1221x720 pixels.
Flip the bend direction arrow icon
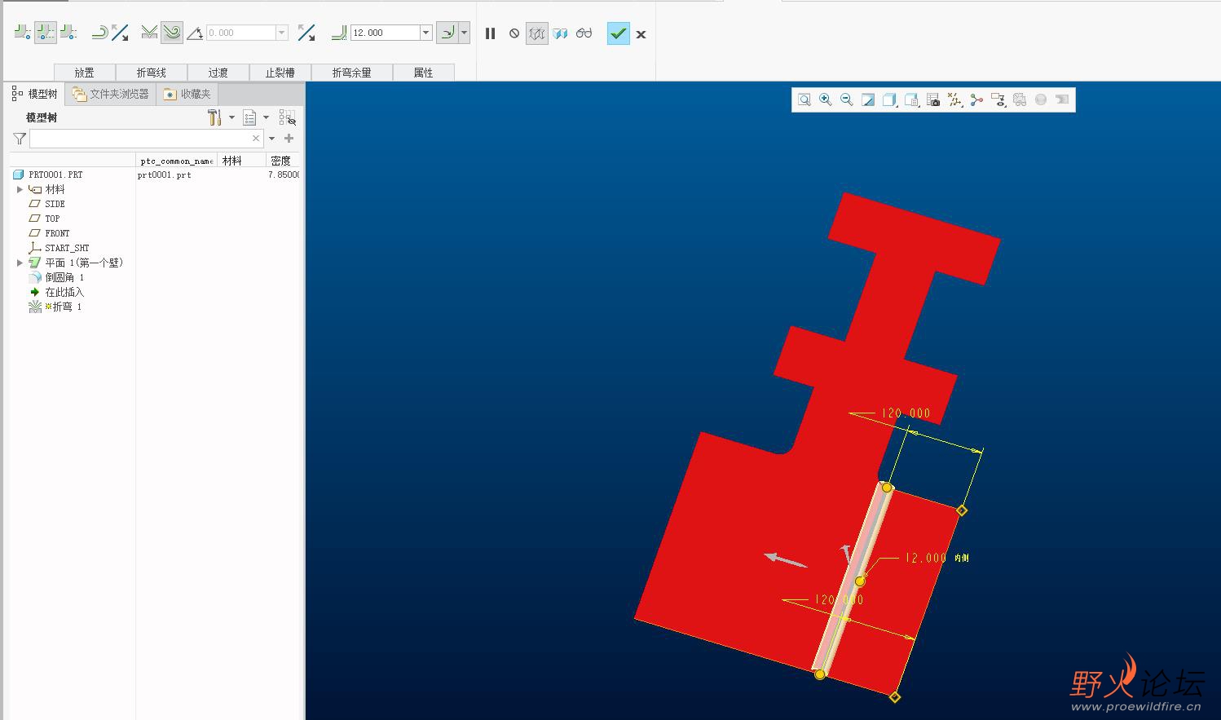coord(121,33)
